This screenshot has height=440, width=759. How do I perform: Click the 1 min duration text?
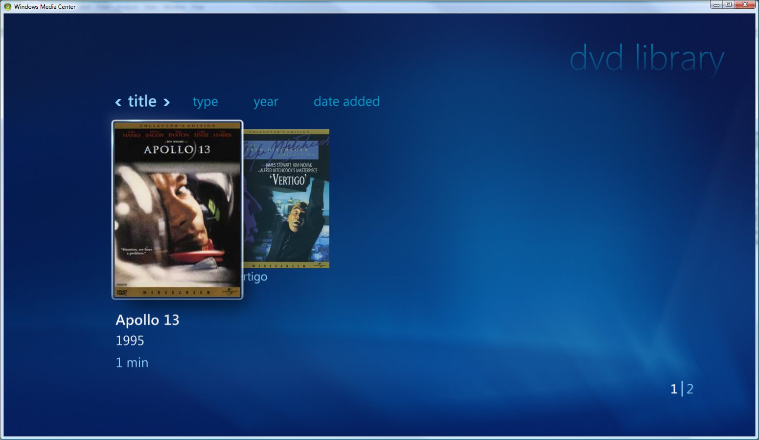132,363
